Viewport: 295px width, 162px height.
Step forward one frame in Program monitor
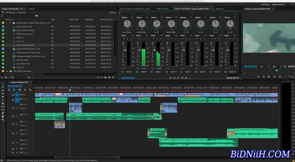pos(274,76)
